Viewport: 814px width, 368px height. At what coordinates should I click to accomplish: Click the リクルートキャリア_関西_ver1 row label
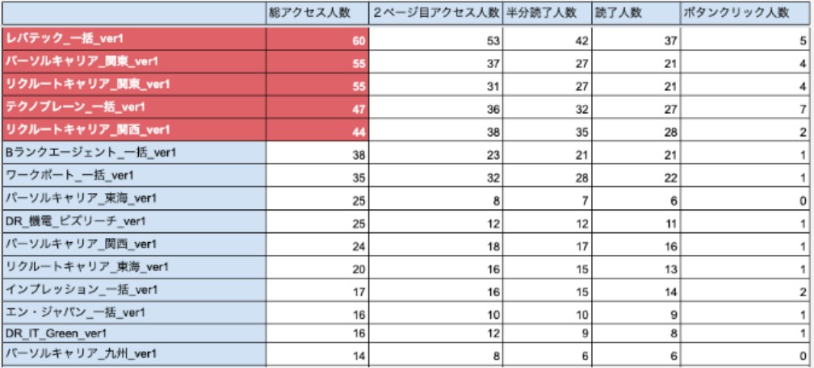(134, 130)
